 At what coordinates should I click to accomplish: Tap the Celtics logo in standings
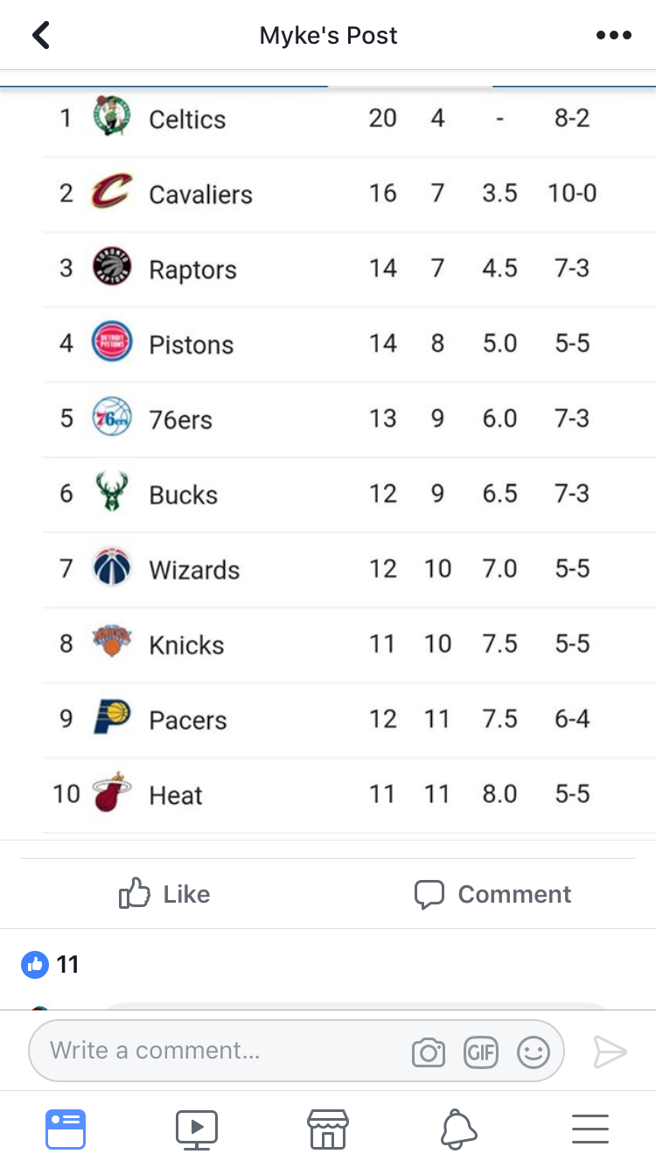[x=112, y=116]
